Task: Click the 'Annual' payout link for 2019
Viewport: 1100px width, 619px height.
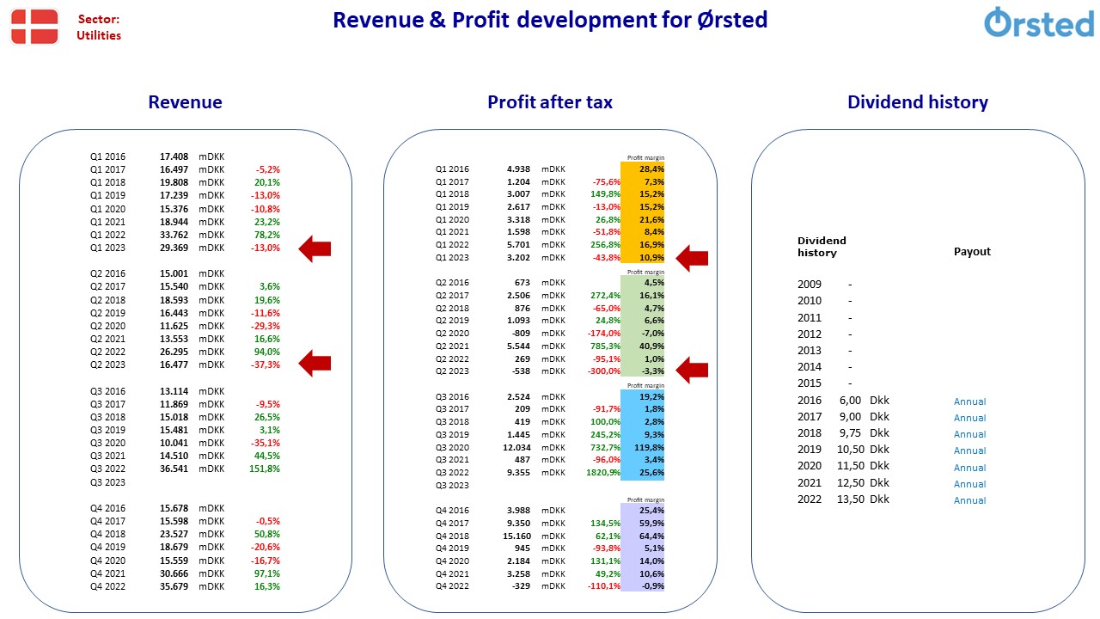Action: coord(969,450)
